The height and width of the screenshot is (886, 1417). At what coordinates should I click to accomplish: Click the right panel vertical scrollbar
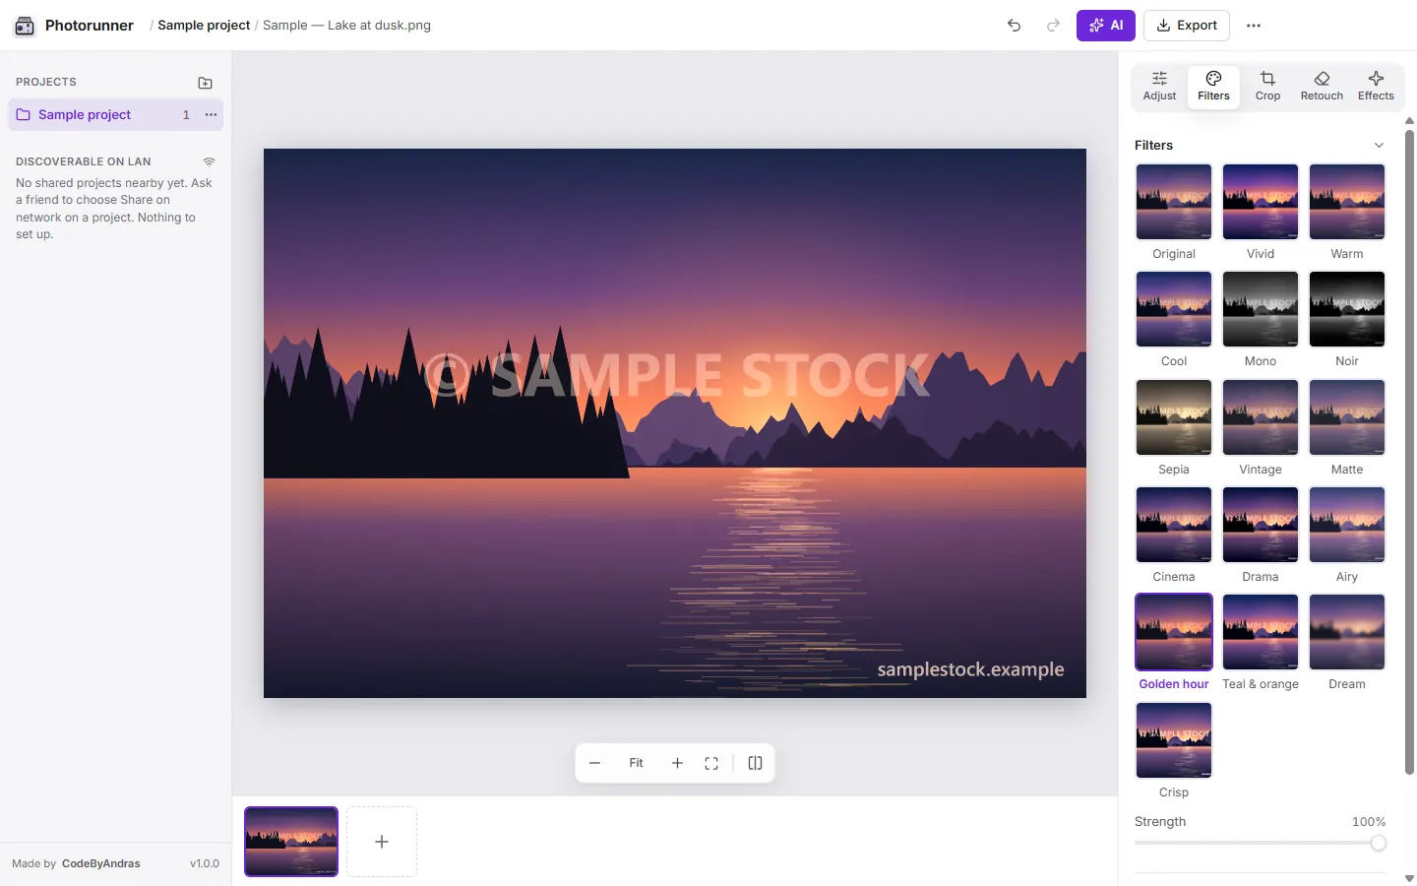[x=1409, y=453]
